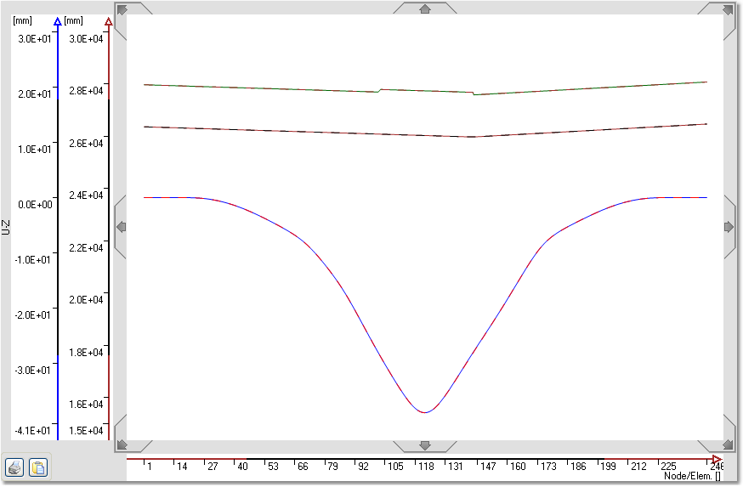This screenshot has width=743, height=487.
Task: Print the chart using the printer icon
Action: pyautogui.click(x=15, y=467)
